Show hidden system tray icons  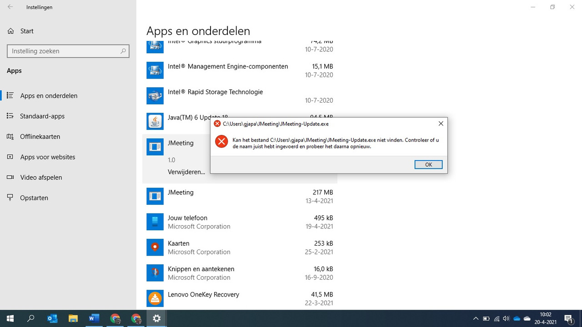pos(476,319)
